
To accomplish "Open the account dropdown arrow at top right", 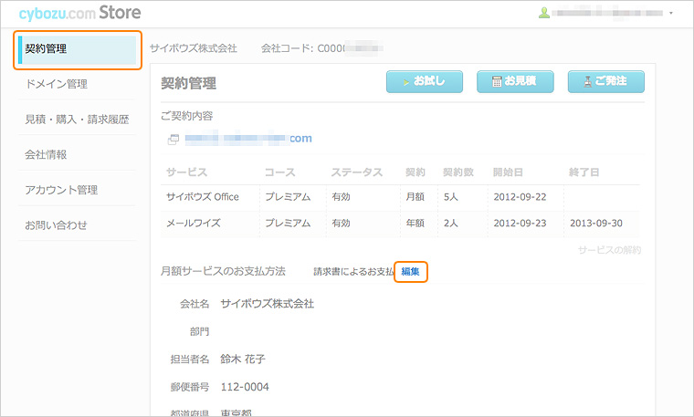I will (671, 14).
